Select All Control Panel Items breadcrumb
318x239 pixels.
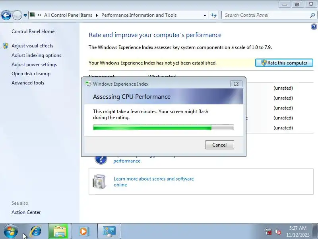pyautogui.click(x=68, y=15)
